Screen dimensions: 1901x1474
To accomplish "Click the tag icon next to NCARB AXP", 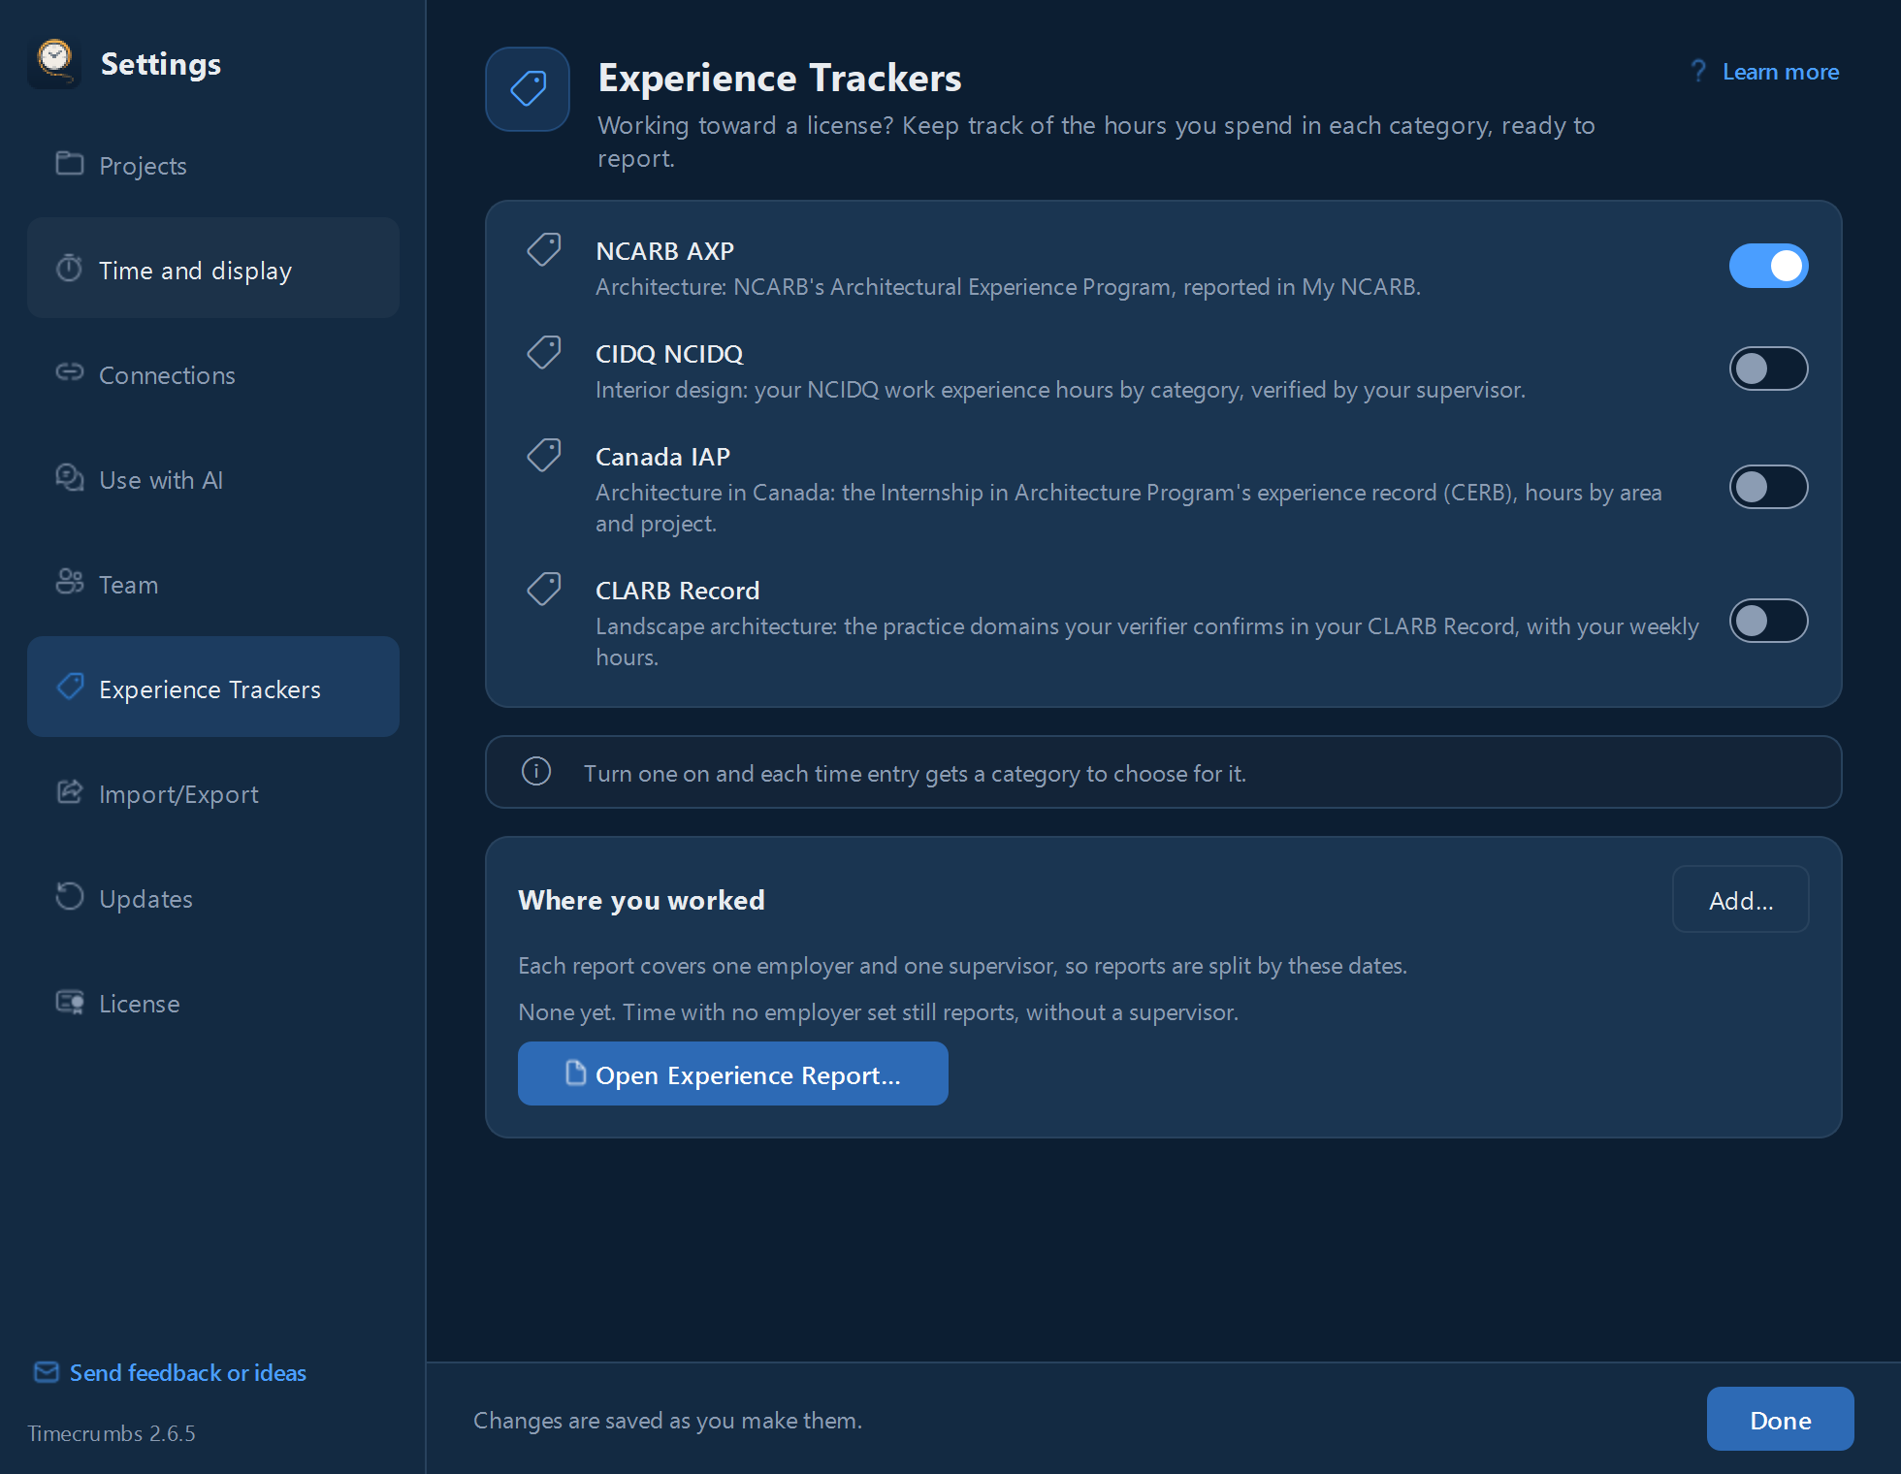I will click(544, 249).
